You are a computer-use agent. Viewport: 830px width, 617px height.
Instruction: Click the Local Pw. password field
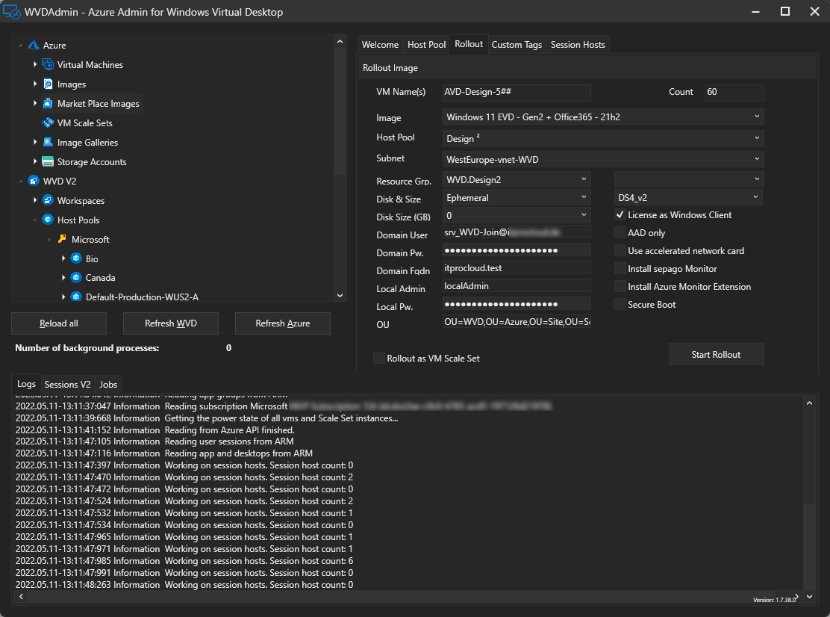tap(517, 304)
